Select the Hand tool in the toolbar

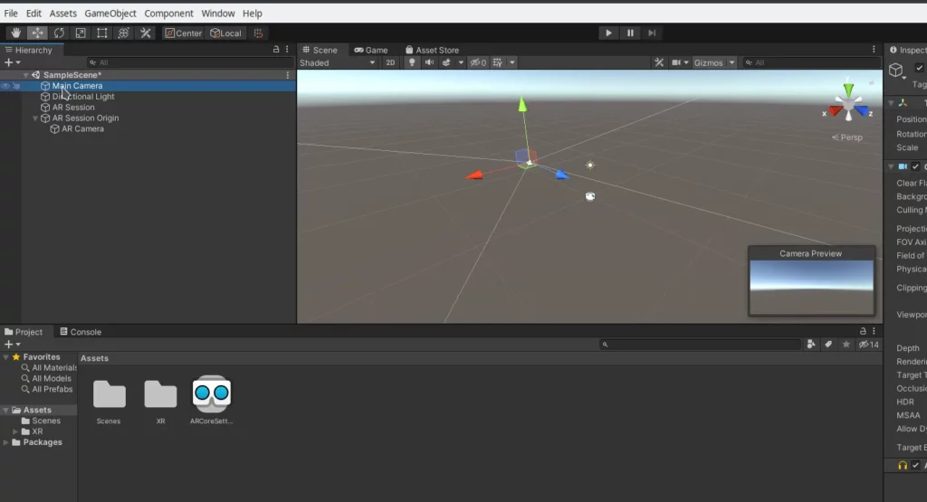[x=15, y=33]
